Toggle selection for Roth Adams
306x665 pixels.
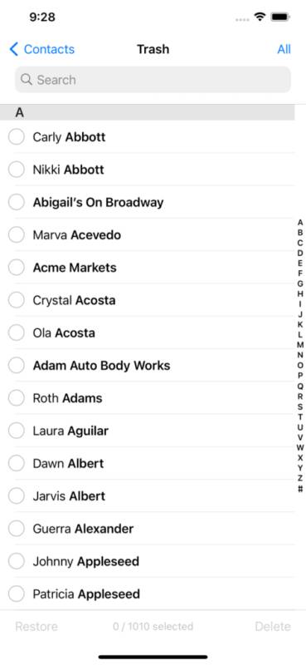(17, 398)
